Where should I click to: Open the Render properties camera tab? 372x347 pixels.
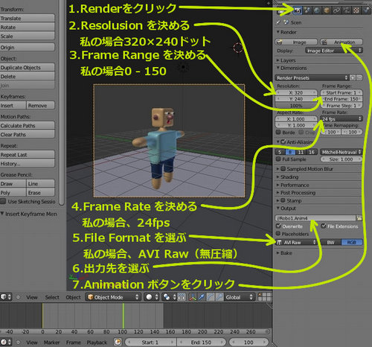coord(298,10)
